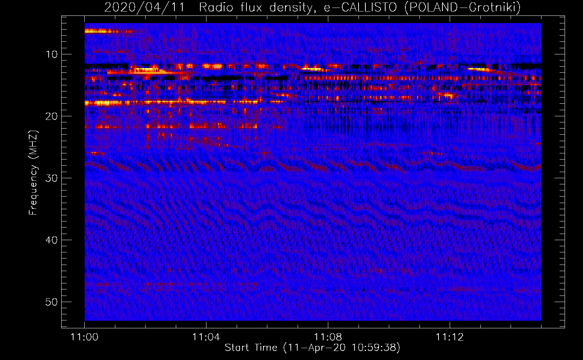This screenshot has width=583, height=360.
Task: Click the "40" frequency tick label
Action: 52,240
